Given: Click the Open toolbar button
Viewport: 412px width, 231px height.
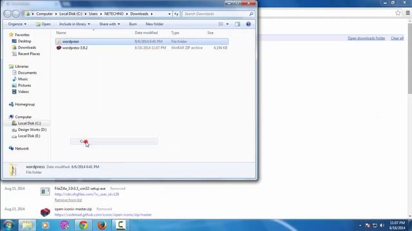Looking at the screenshot, I should pos(43,24).
